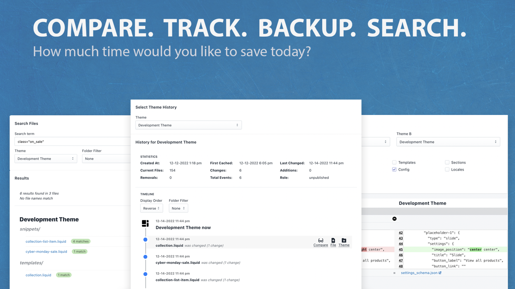Click Development Theme now timeline entry

point(183,228)
